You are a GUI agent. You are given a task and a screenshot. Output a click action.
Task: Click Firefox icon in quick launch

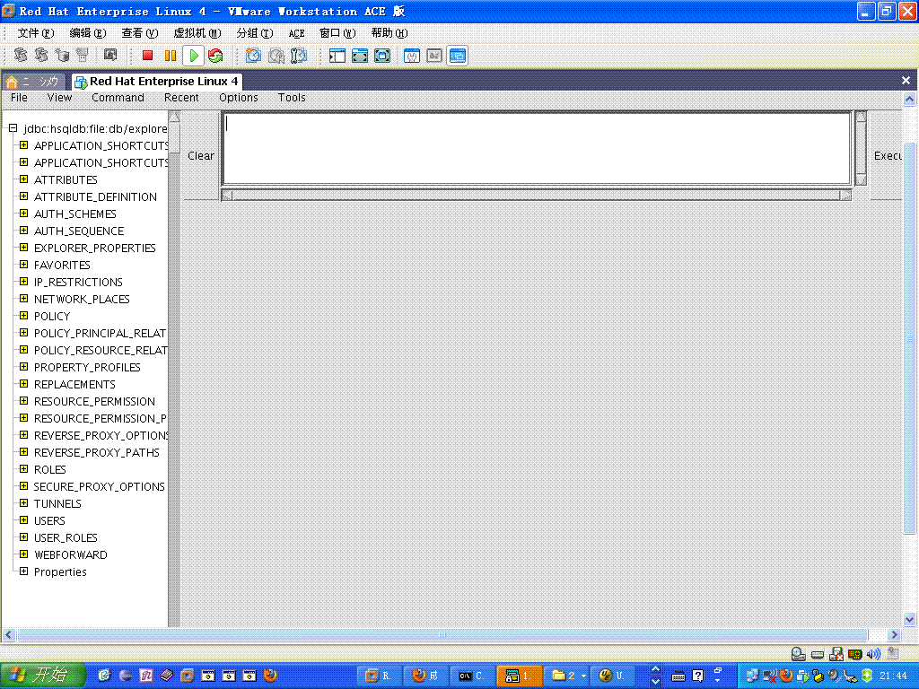click(270, 676)
